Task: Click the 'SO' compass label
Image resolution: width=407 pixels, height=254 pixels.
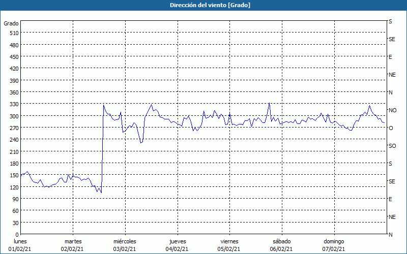Action: [392, 146]
